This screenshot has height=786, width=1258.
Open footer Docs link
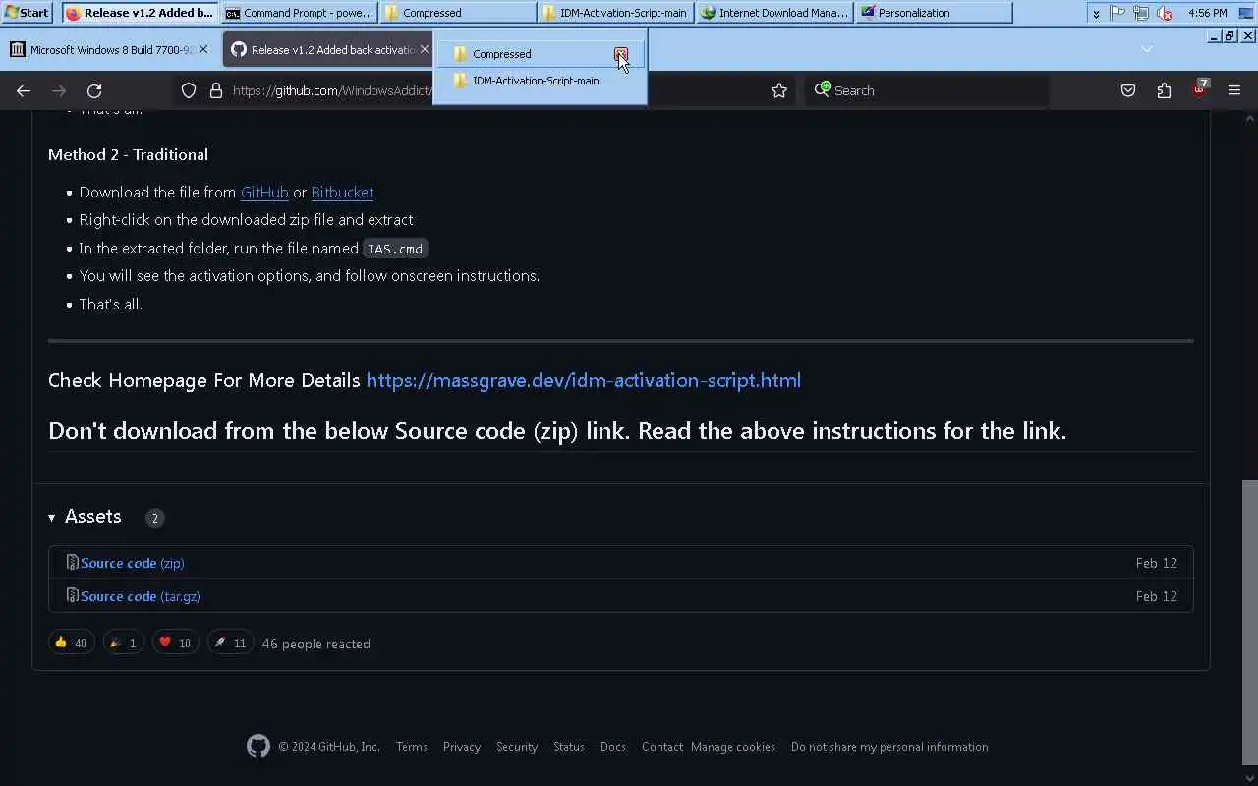tap(613, 747)
